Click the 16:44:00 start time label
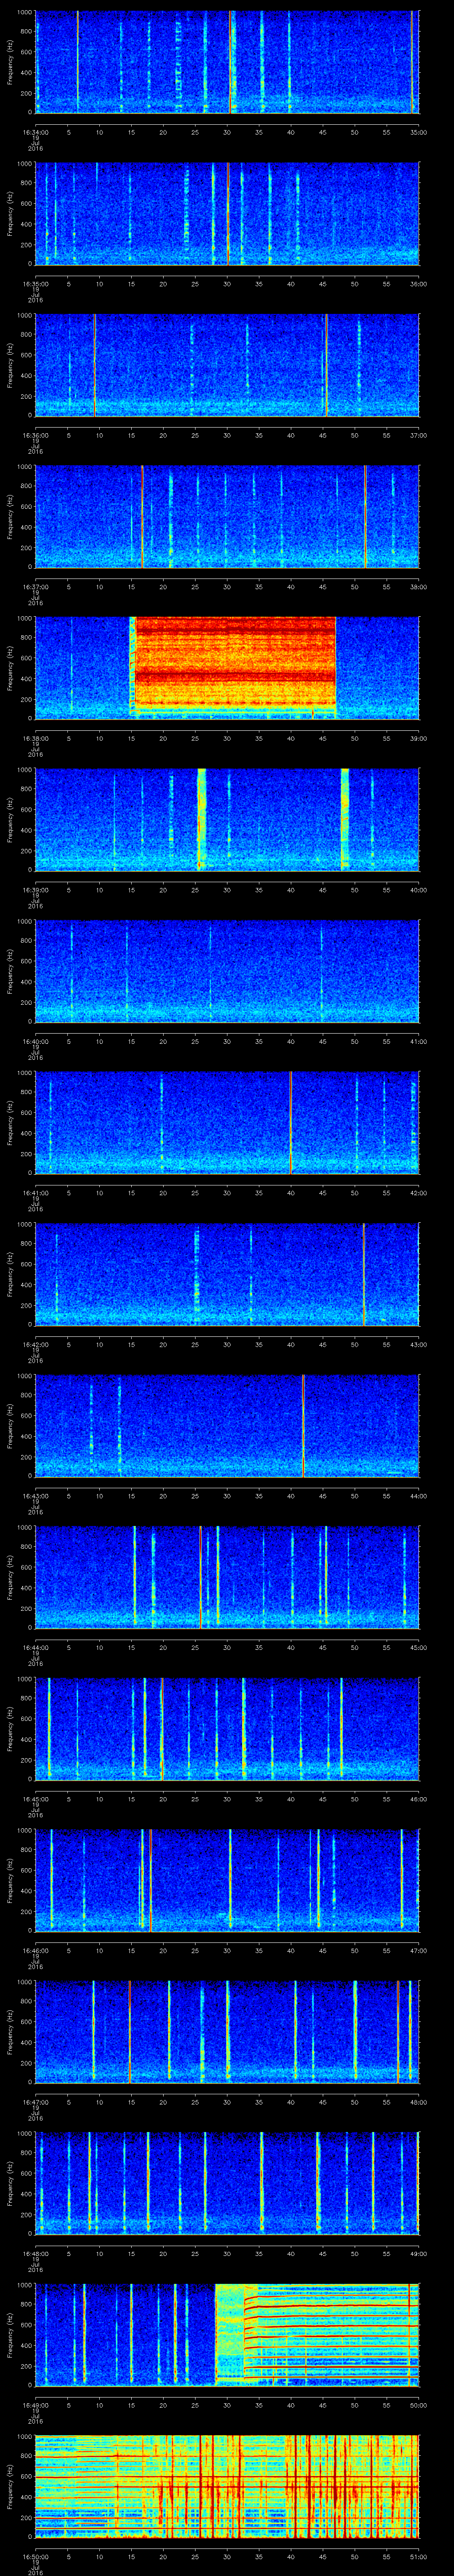The width and height of the screenshot is (454, 2576). (35, 1647)
